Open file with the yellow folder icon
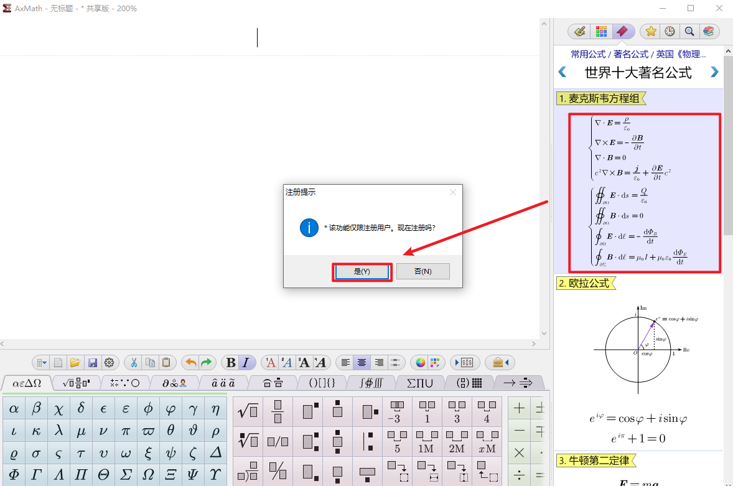This screenshot has width=733, height=486. [75, 362]
